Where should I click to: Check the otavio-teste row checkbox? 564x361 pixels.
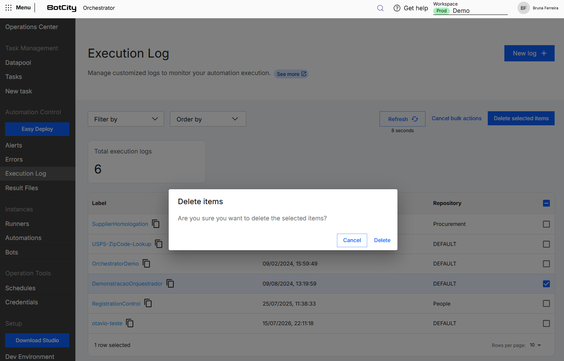coord(547,323)
